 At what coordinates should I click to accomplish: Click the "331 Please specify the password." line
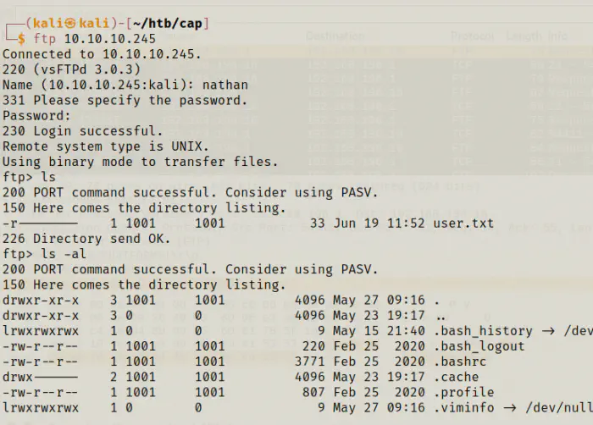(x=125, y=100)
